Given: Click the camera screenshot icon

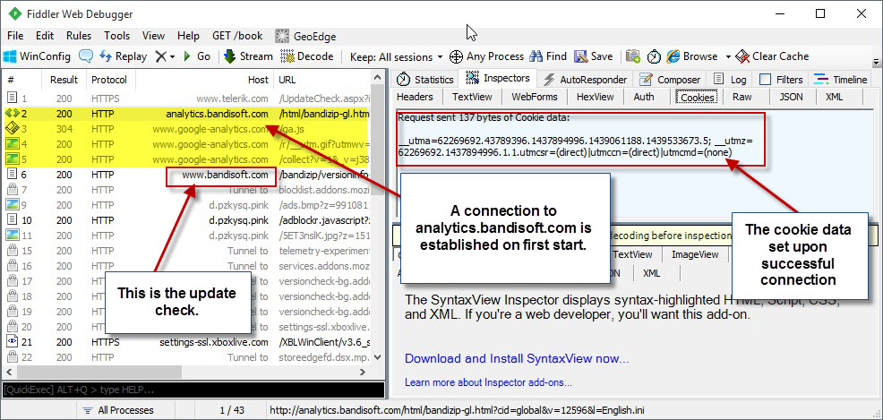Looking at the screenshot, I should [633, 56].
